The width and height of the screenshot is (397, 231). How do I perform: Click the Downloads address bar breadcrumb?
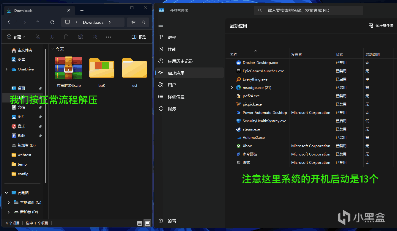pos(93,22)
